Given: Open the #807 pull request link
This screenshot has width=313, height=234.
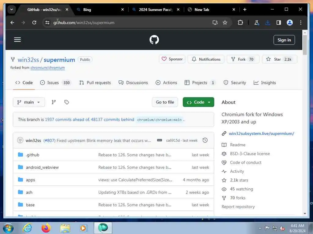Looking at the screenshot, I should coord(49,140).
